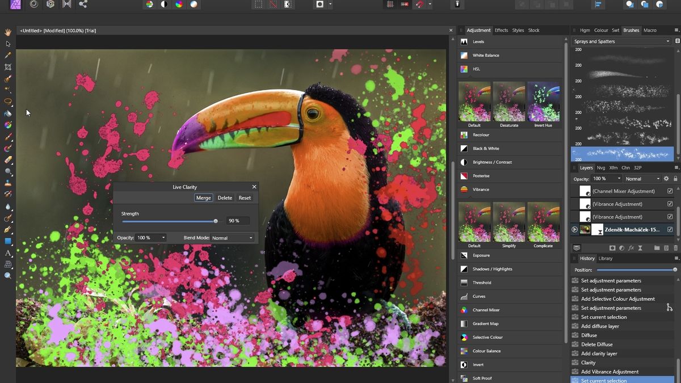Open the Effects tab
681x383 pixels.
(501, 30)
